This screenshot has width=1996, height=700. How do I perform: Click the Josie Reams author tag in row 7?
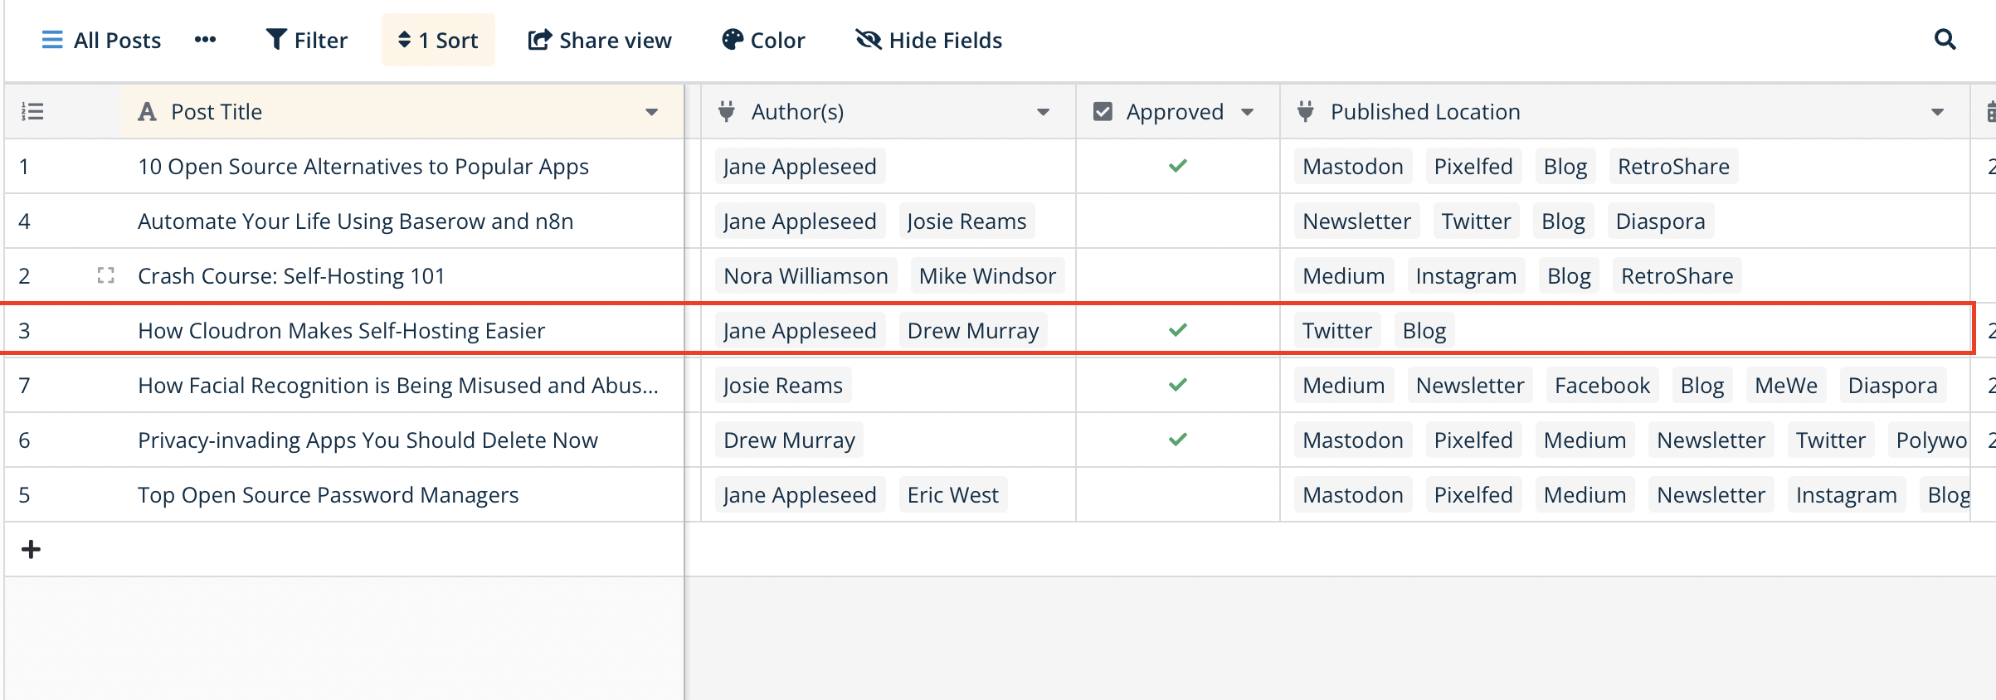[x=782, y=385]
